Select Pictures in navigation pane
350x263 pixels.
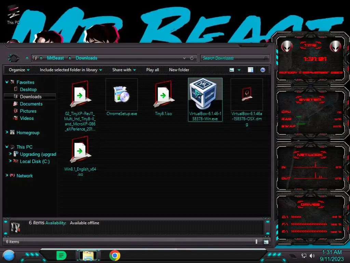(28, 111)
